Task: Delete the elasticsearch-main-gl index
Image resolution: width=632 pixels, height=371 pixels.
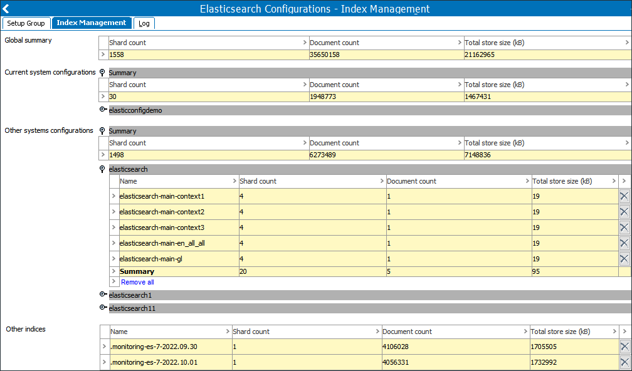Action: pyautogui.click(x=624, y=259)
